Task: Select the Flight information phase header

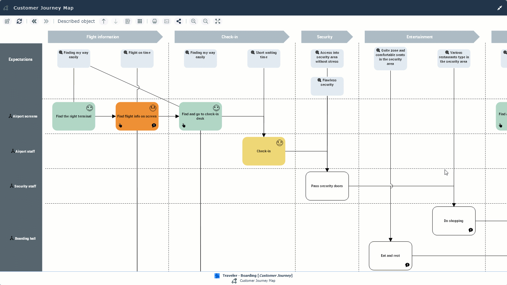Action: 105,37
